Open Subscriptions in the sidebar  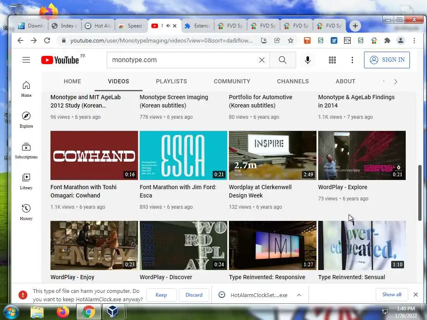click(x=26, y=151)
